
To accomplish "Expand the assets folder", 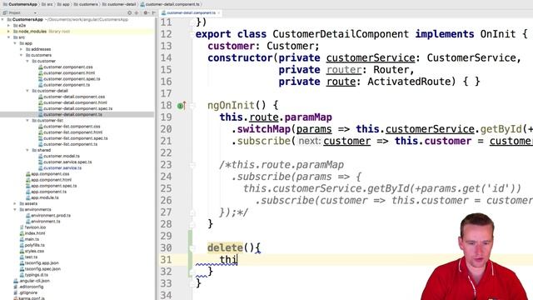I will 15,203.
